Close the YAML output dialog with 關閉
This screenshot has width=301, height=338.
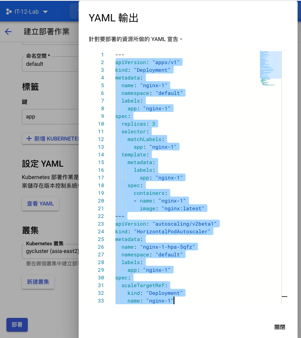(x=280, y=327)
